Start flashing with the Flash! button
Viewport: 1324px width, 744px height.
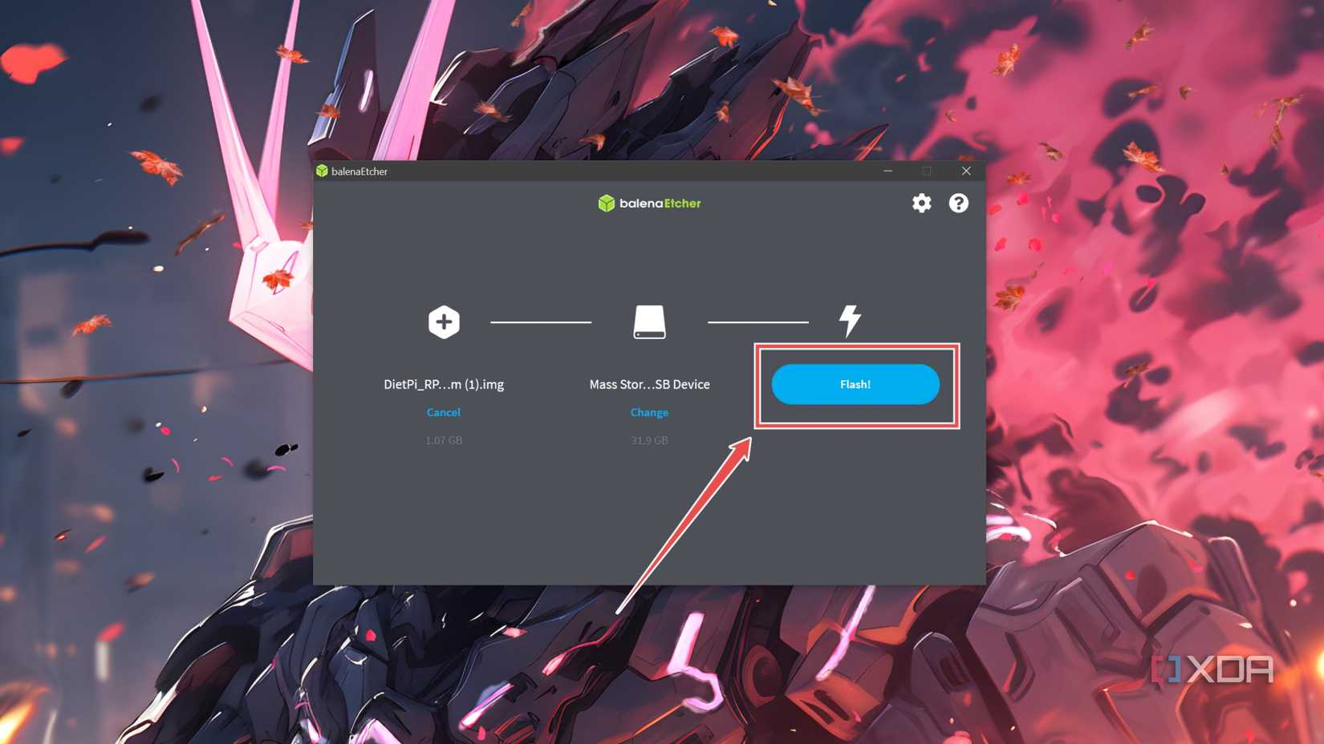click(855, 385)
